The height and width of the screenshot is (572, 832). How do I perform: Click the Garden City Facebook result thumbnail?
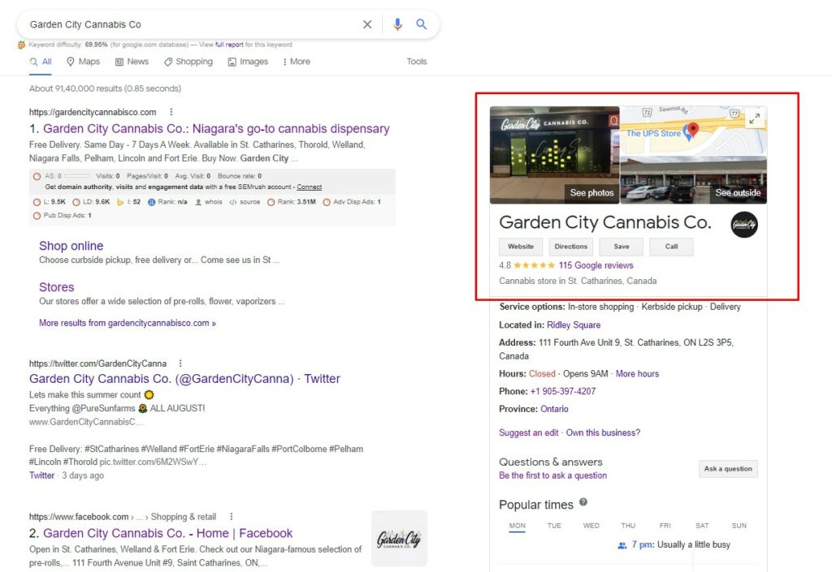(399, 539)
